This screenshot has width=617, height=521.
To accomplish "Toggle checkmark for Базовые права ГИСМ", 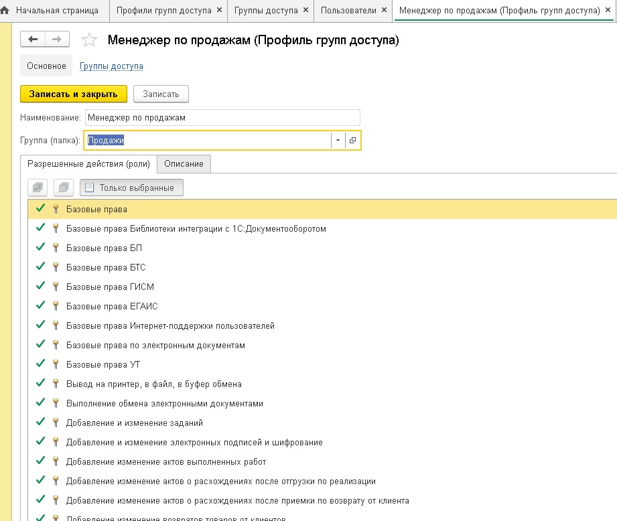I will click(40, 286).
